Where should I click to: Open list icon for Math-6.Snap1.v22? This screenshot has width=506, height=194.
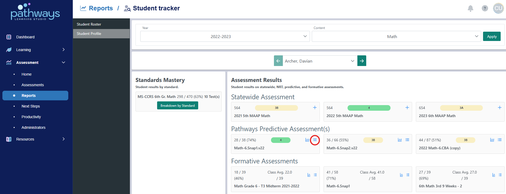tap(315, 140)
